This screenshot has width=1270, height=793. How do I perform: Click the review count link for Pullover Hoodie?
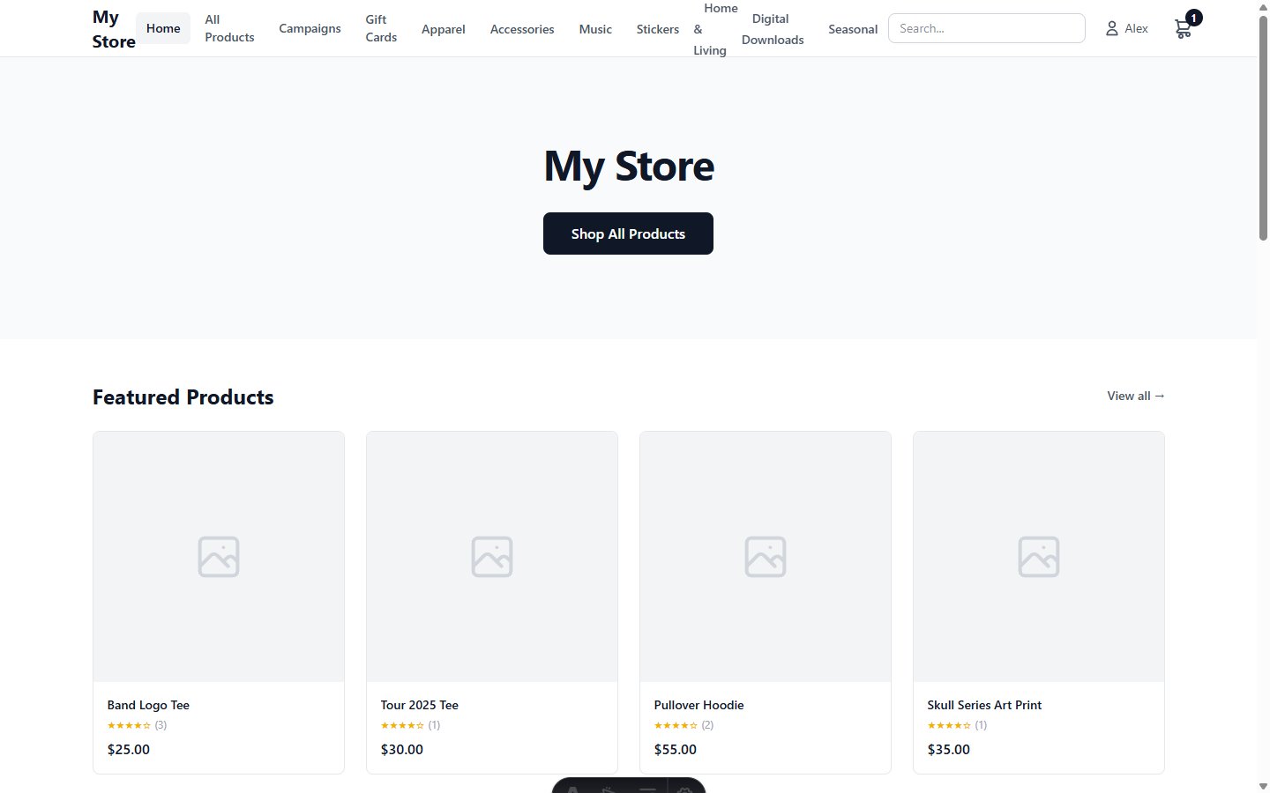[x=708, y=725]
